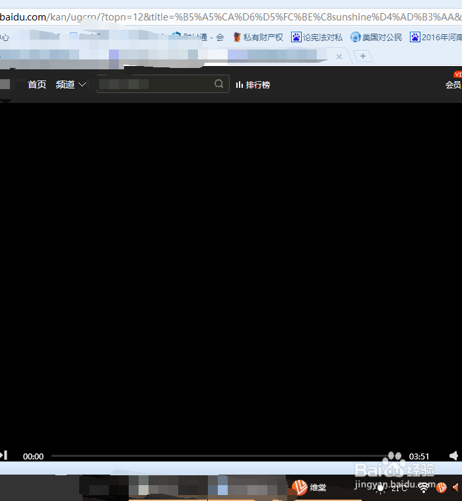This screenshot has width=462, height=501.
Task: Open the 排行榜 rankings page
Action: (253, 84)
